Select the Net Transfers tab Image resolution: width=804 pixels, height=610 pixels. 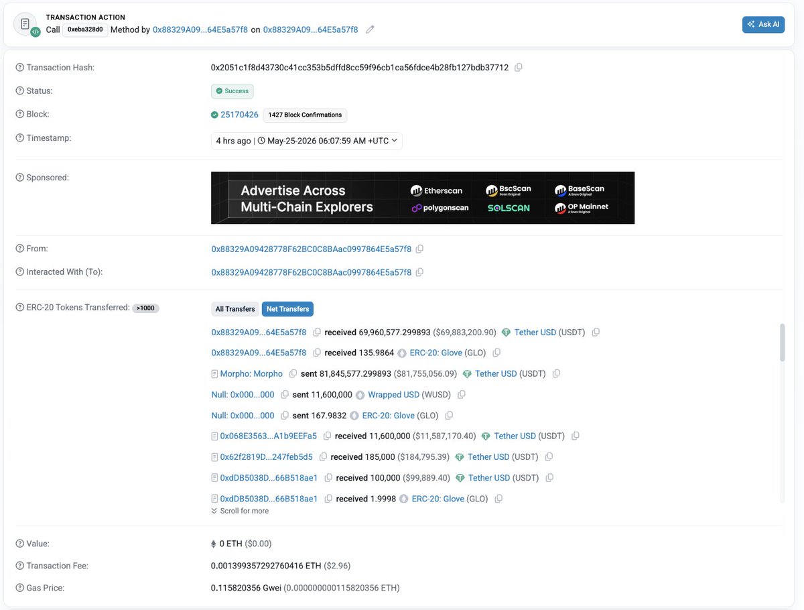point(287,309)
